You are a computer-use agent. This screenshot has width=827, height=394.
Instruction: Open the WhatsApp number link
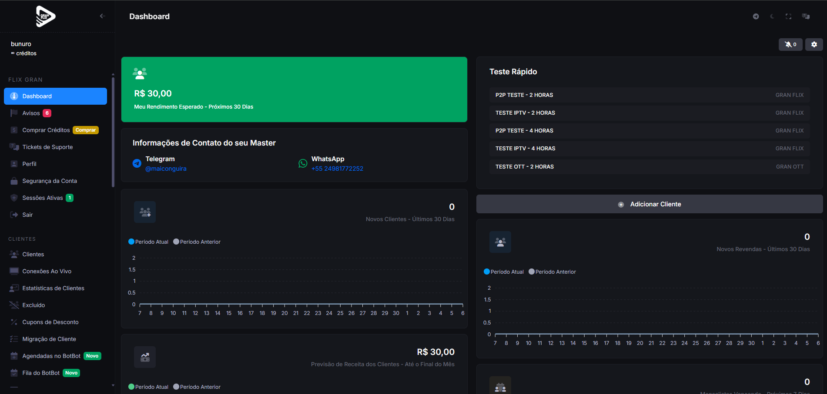[x=337, y=169]
